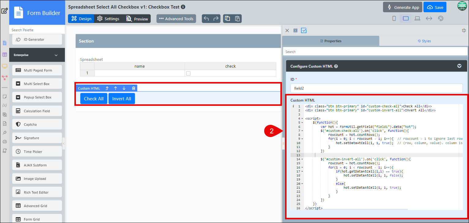Tick the spreadsheet check column checkbox
This screenshot has width=469, height=223.
(x=188, y=73)
